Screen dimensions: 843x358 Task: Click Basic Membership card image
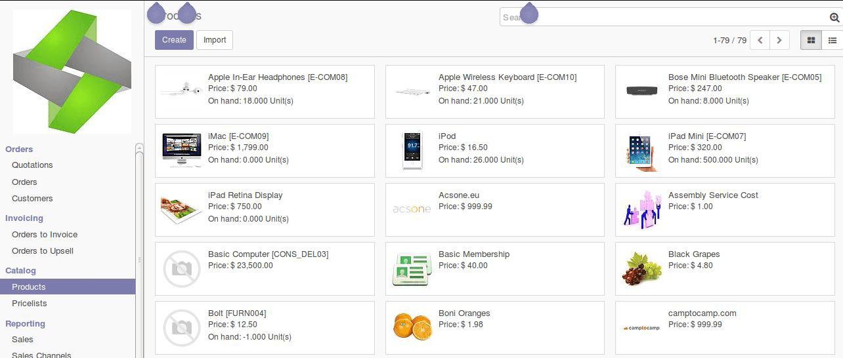(412, 269)
